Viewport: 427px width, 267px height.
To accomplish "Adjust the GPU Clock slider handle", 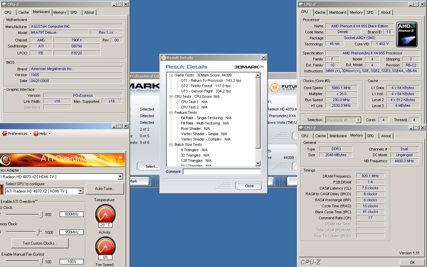I will [41, 215].
